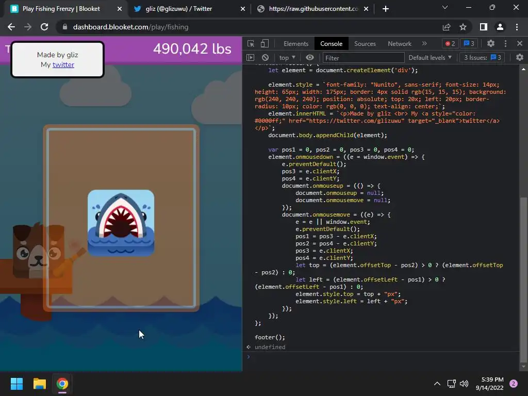Viewport: 528px width, 396px height.
Task: Open network status tray icon
Action: point(451,384)
